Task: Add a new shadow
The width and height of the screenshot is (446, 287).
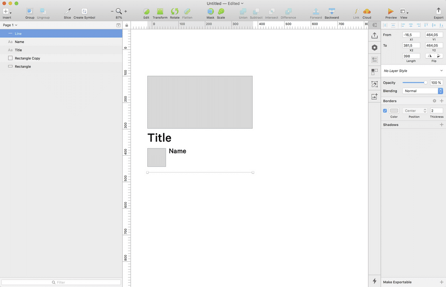Action: tap(441, 124)
